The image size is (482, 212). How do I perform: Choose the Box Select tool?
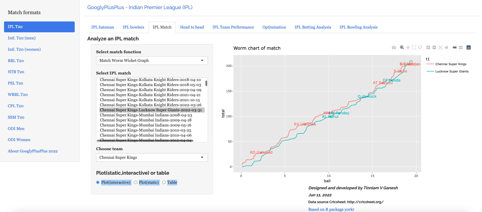(414, 47)
